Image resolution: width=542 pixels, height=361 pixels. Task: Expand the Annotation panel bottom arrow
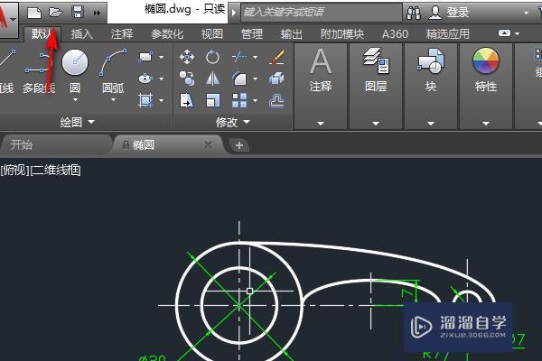pos(321,124)
